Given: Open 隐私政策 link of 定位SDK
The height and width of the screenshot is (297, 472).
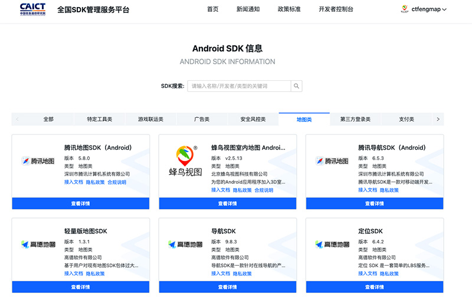Looking at the screenshot, I should click(389, 273).
